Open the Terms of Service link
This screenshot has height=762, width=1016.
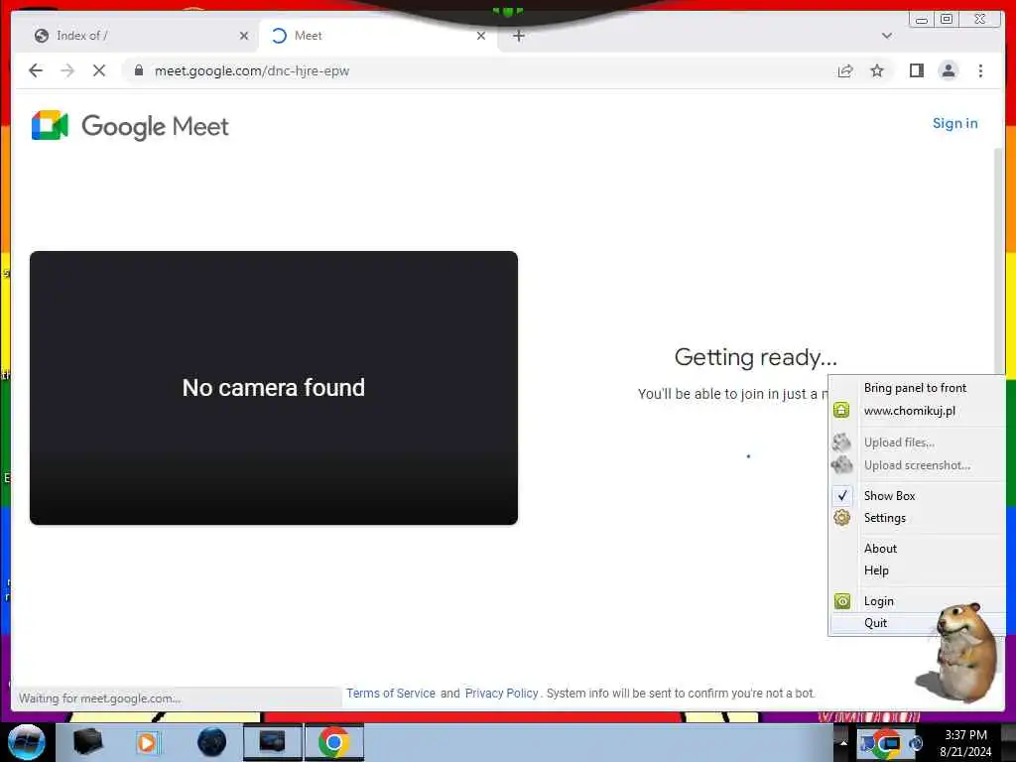(391, 693)
